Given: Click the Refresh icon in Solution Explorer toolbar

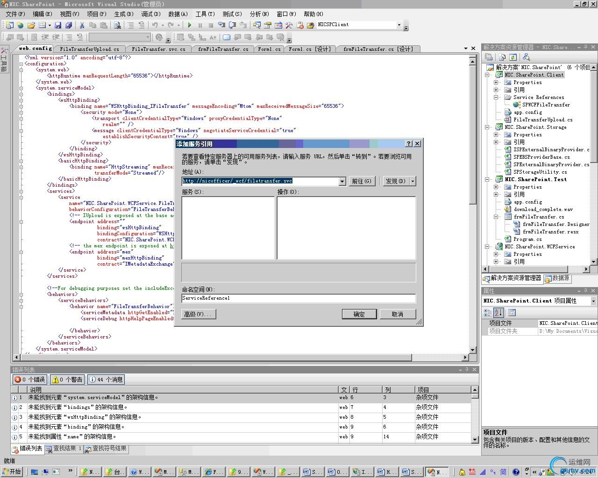Looking at the screenshot, I should (513, 57).
